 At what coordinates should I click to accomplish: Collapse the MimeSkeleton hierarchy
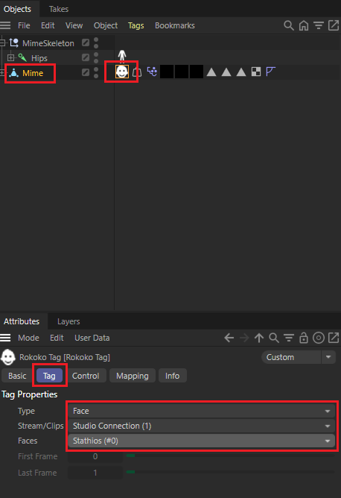[x=3, y=42]
